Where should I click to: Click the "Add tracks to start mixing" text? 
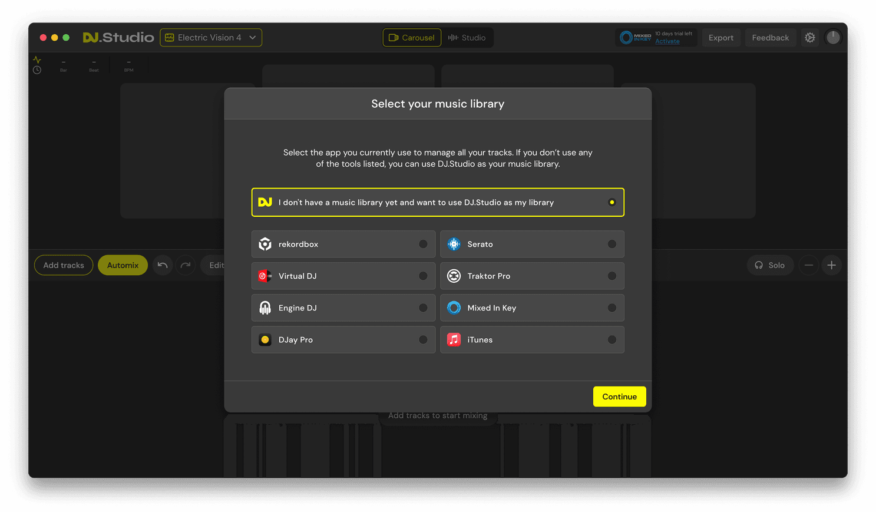tap(438, 415)
